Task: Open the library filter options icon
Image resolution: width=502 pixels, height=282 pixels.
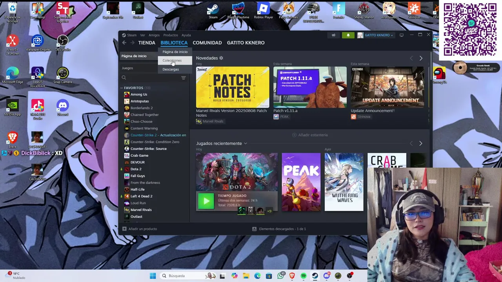Action: [183, 78]
